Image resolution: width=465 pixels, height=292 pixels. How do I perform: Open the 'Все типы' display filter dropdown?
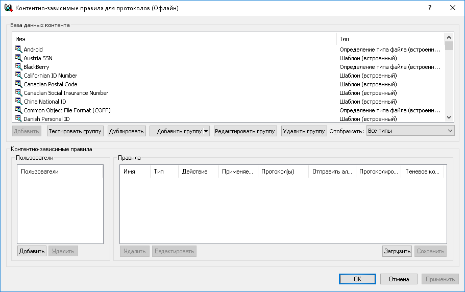pos(410,131)
